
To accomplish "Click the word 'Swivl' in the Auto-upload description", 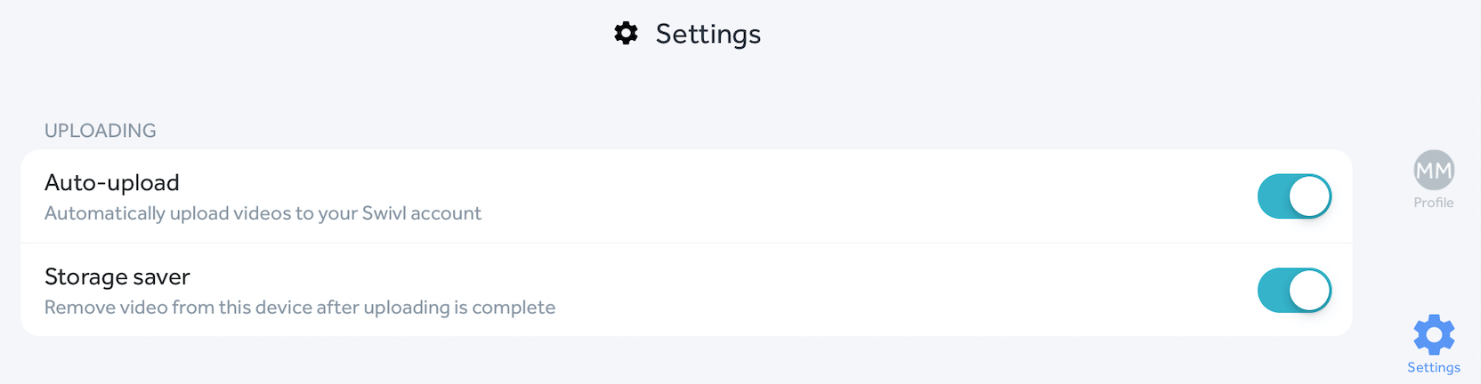I will pos(383,213).
